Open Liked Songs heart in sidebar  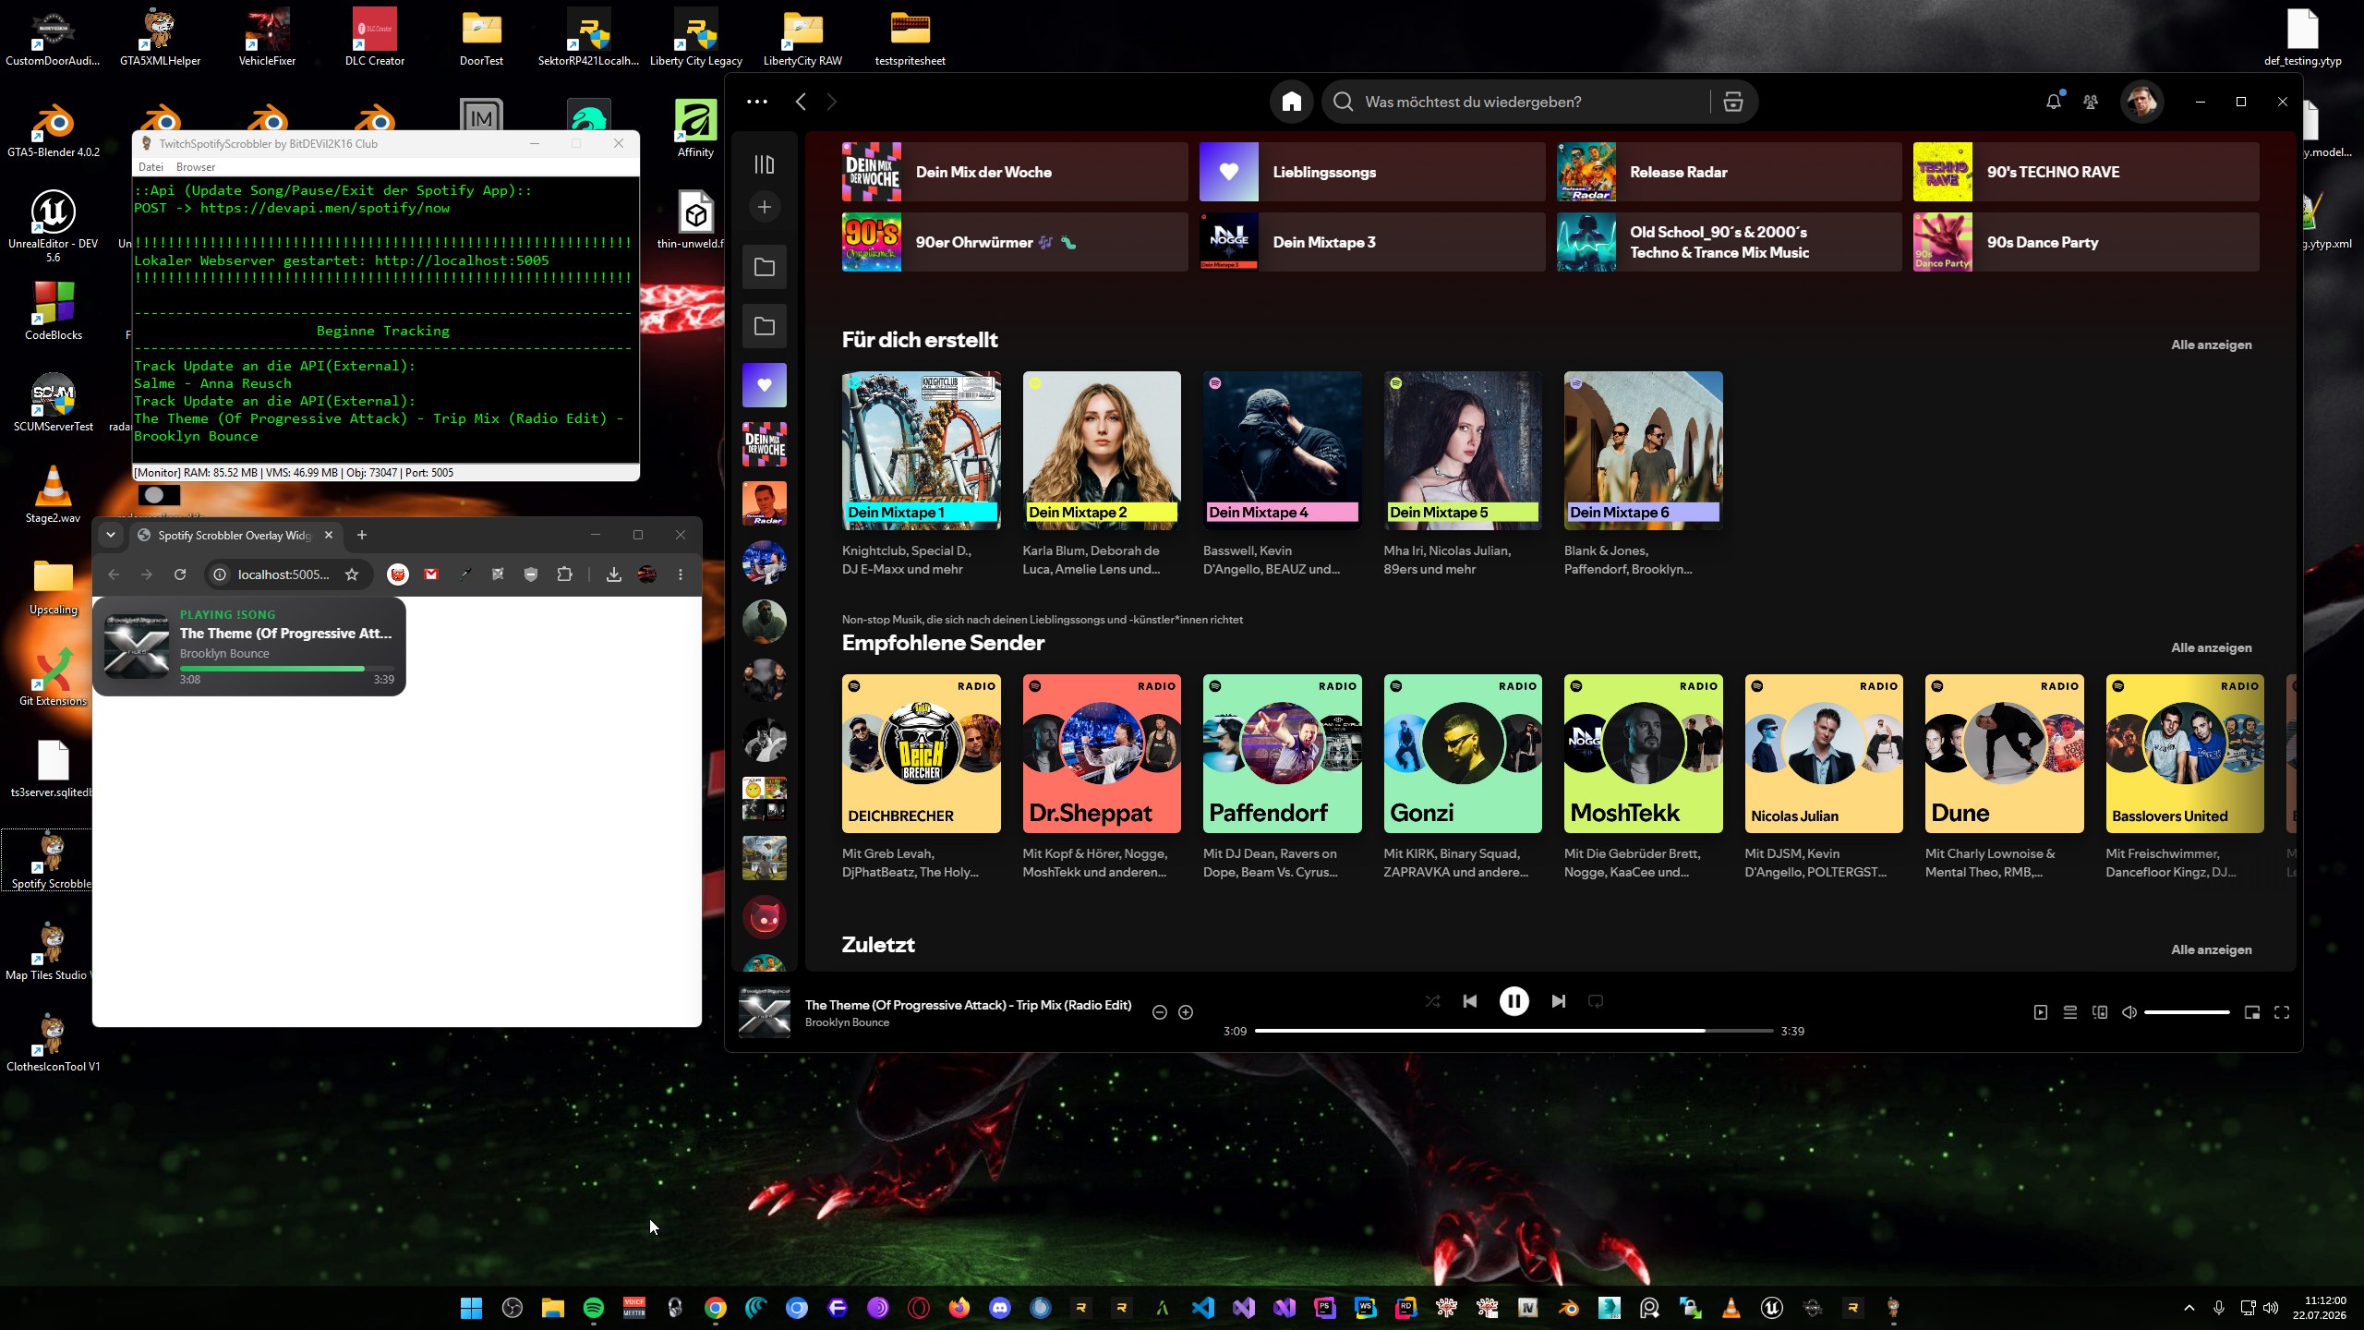765,385
